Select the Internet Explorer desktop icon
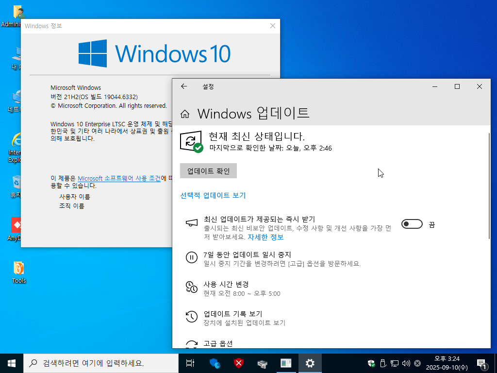Image resolution: width=497 pixels, height=373 pixels. (14, 148)
